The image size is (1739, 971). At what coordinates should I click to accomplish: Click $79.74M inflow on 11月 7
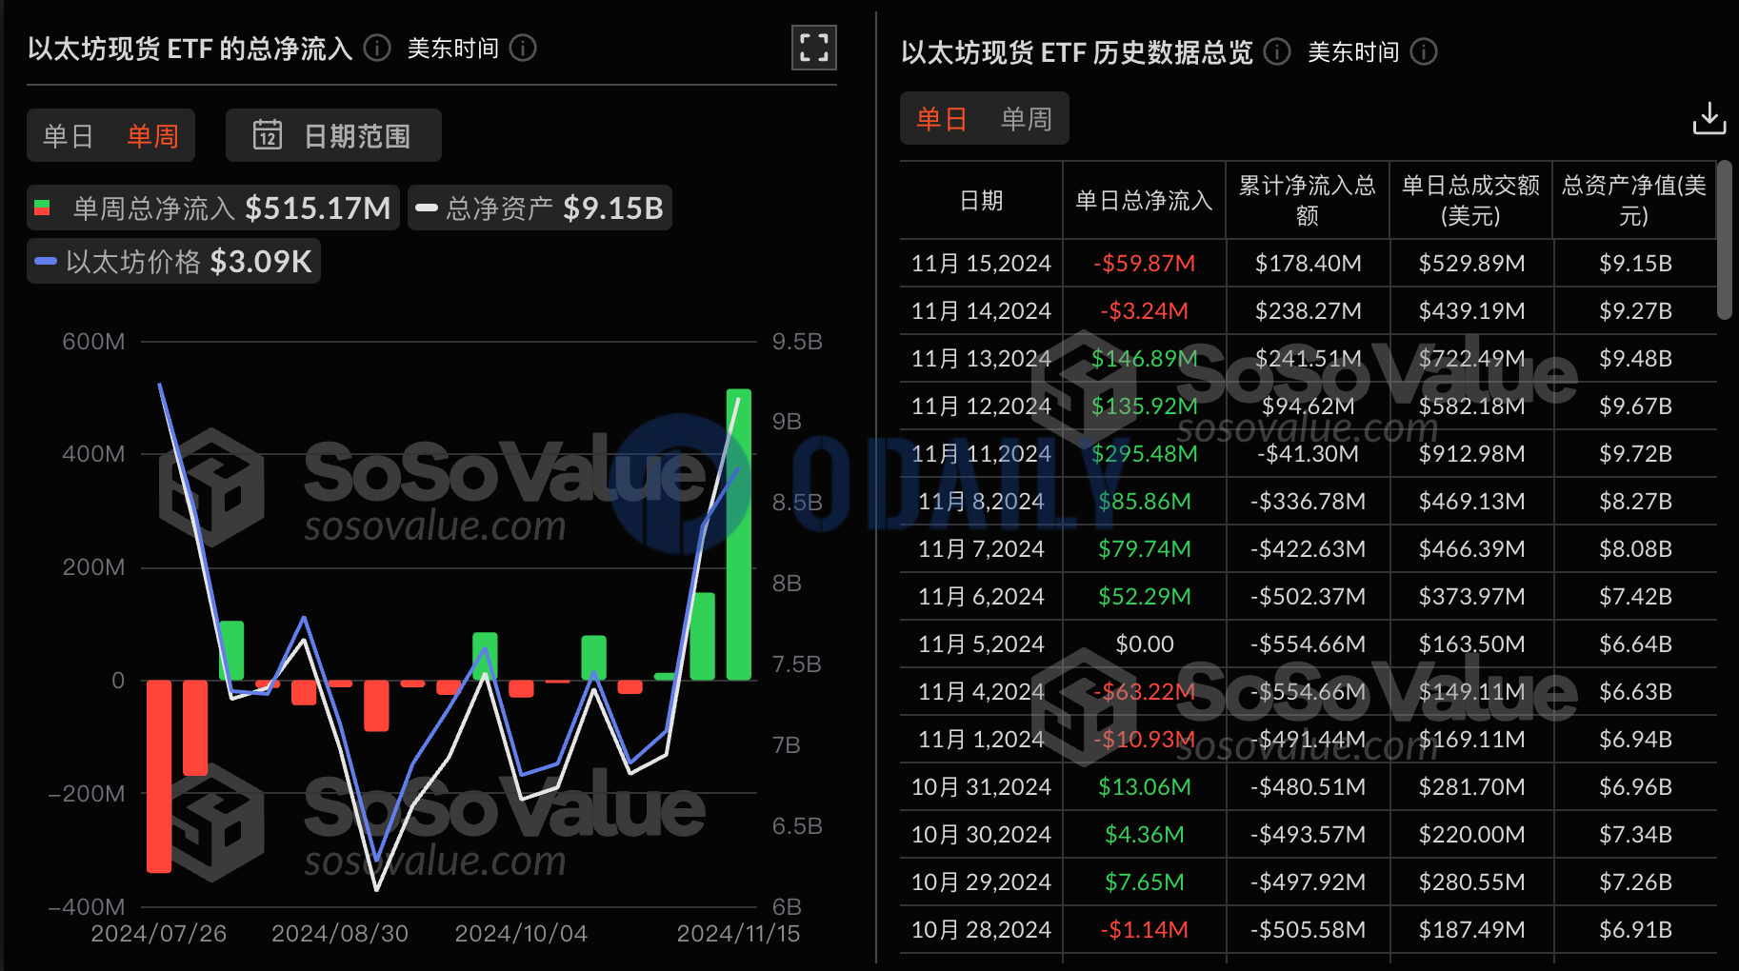[x=1145, y=548]
